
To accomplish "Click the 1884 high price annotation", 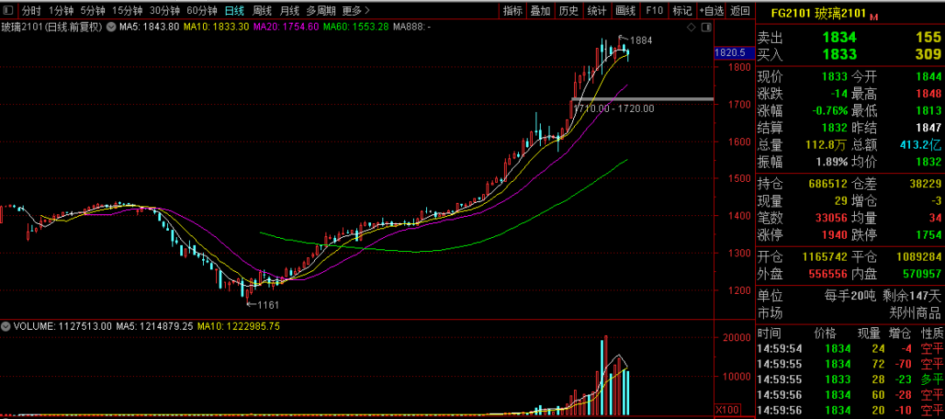I will pos(641,40).
